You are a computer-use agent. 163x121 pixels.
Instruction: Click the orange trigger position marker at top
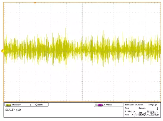pos(35,3)
